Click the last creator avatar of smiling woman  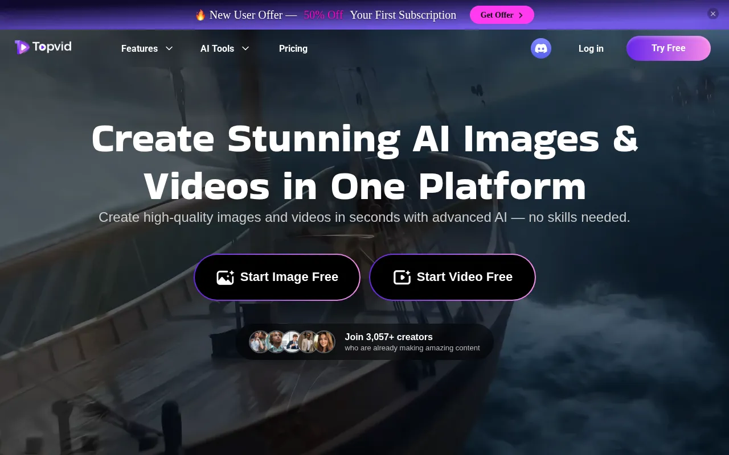coord(324,342)
